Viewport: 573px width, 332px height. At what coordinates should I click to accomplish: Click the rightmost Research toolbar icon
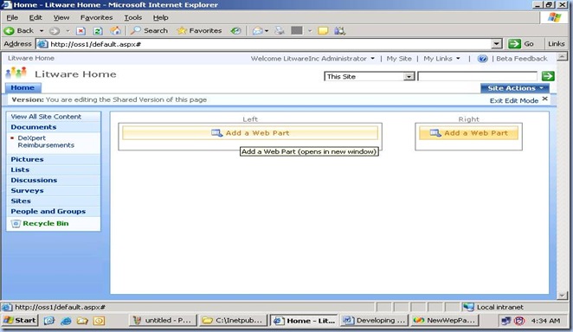click(340, 31)
